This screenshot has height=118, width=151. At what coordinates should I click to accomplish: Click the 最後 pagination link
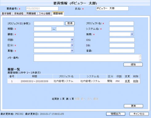pos(96,99)
